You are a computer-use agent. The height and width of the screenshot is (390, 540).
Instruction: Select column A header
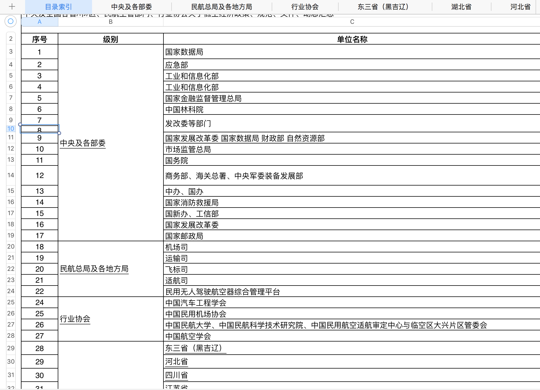pyautogui.click(x=40, y=22)
